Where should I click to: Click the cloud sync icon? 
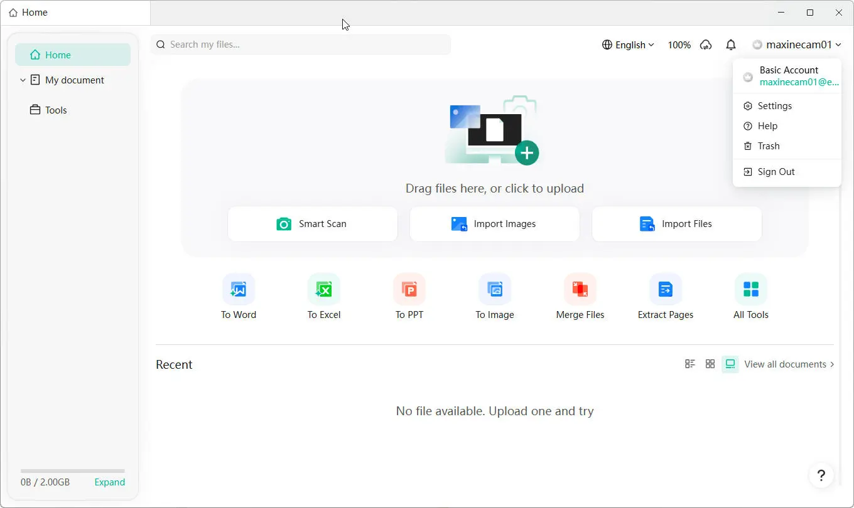click(x=706, y=45)
